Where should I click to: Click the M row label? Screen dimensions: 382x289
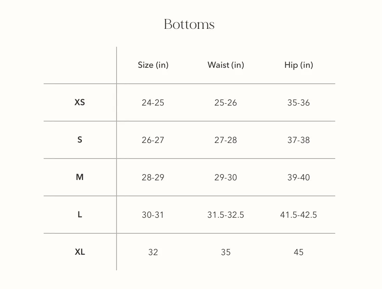pos(80,177)
